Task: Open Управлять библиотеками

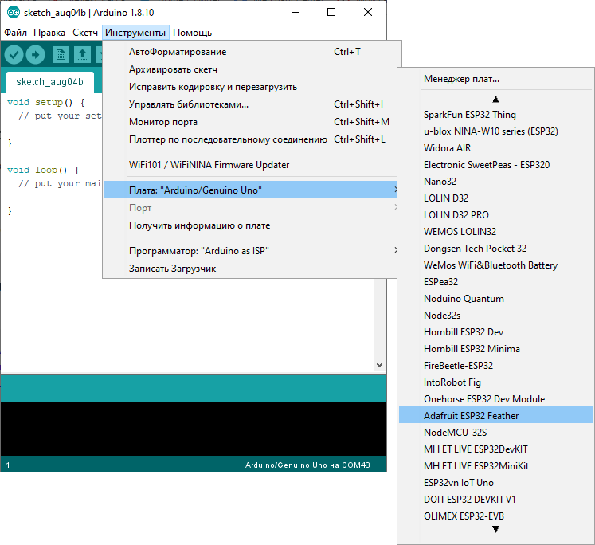Action: point(251,104)
